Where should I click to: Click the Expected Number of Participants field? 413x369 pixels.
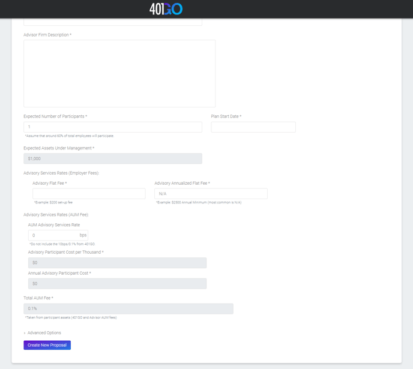(x=113, y=127)
